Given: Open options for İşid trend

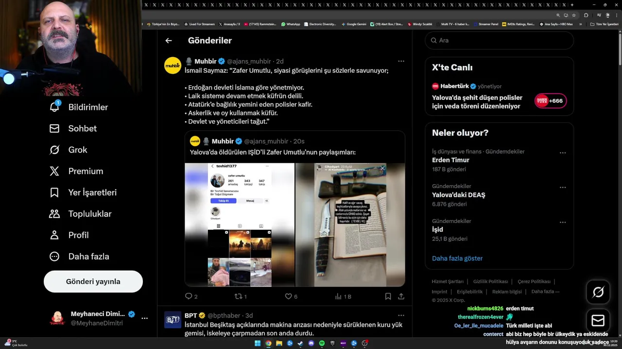Looking at the screenshot, I should (x=563, y=222).
